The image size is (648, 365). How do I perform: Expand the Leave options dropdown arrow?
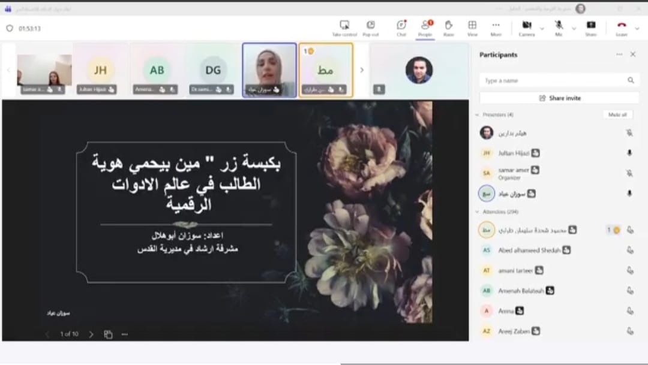(638, 28)
